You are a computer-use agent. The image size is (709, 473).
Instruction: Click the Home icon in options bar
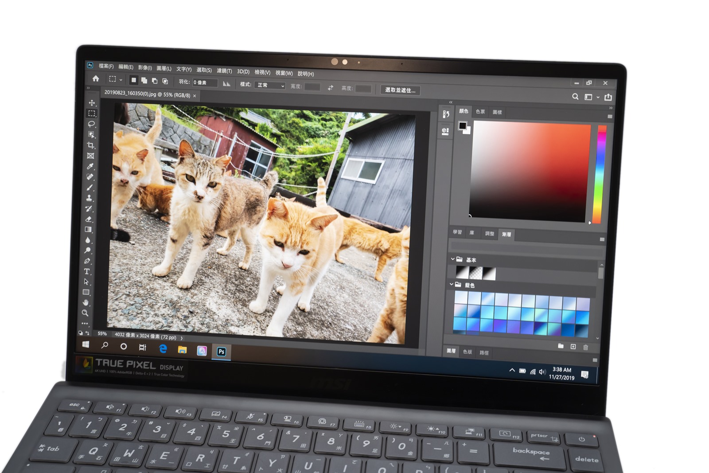pyautogui.click(x=96, y=78)
